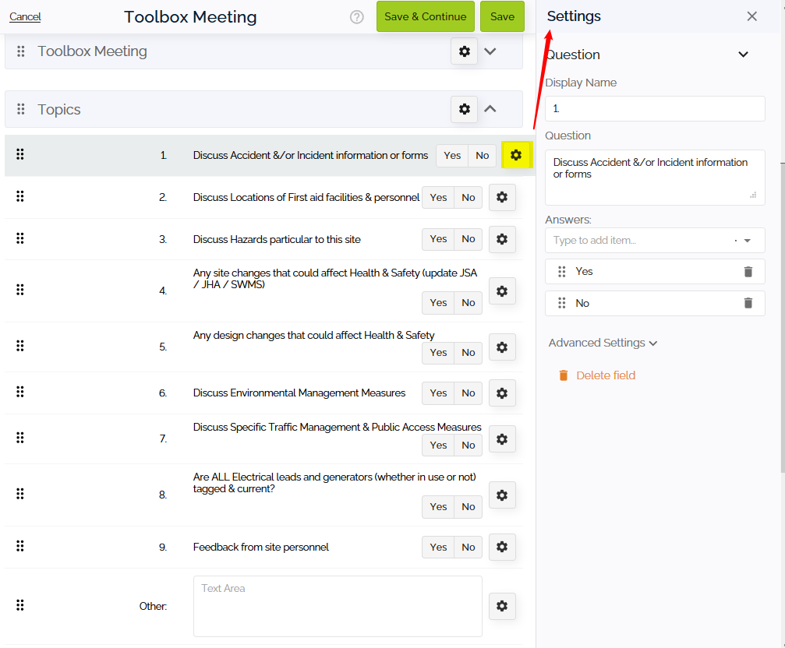Grab drag handle of question 8 row
Viewport: 785px width, 648px height.
20,494
